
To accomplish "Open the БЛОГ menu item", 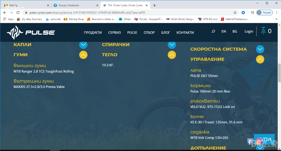I will 165,33.
